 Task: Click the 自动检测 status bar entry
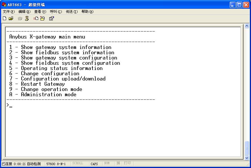pyautogui.click(x=34, y=164)
